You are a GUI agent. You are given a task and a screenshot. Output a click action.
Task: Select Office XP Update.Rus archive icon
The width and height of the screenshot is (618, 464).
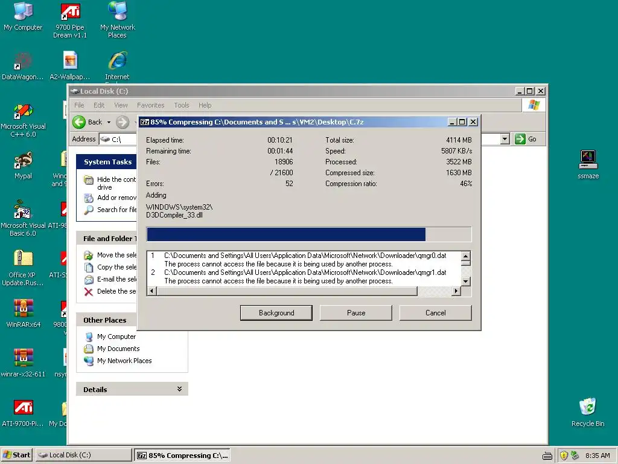pyautogui.click(x=23, y=268)
